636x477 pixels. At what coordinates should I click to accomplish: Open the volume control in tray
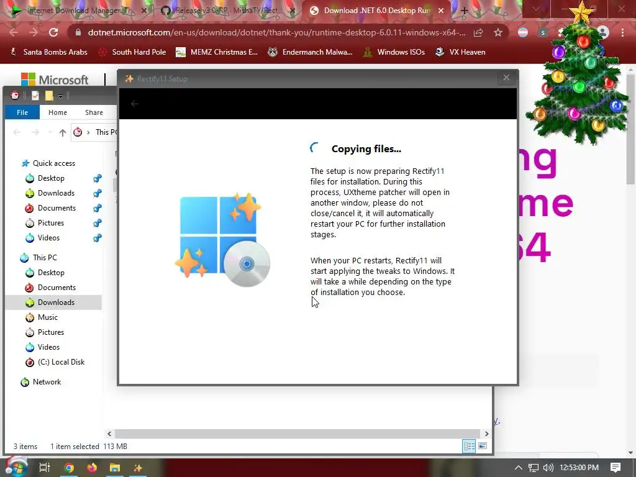click(548, 468)
